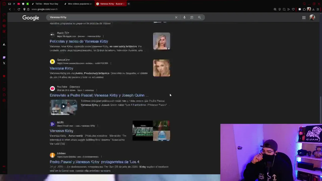
Task: Click the Google logo
Action: 31,18
